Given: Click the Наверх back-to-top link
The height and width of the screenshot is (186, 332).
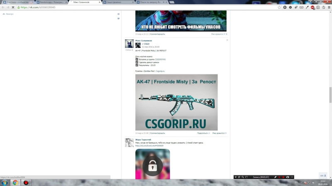Looking at the screenshot, I should pos(8,14).
